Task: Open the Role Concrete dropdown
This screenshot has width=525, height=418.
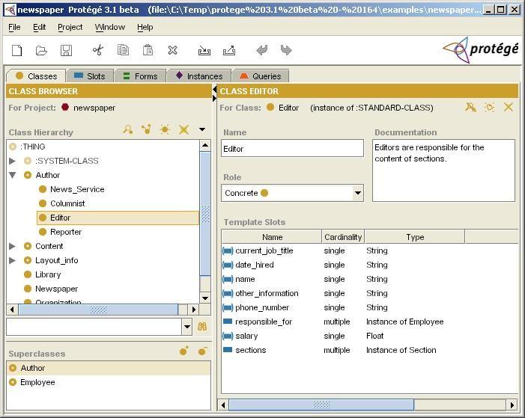Action: pyautogui.click(x=358, y=193)
